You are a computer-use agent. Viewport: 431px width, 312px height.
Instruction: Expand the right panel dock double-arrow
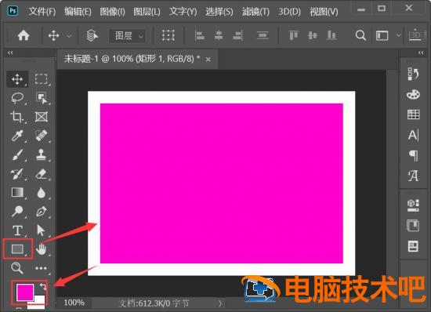tap(421, 53)
